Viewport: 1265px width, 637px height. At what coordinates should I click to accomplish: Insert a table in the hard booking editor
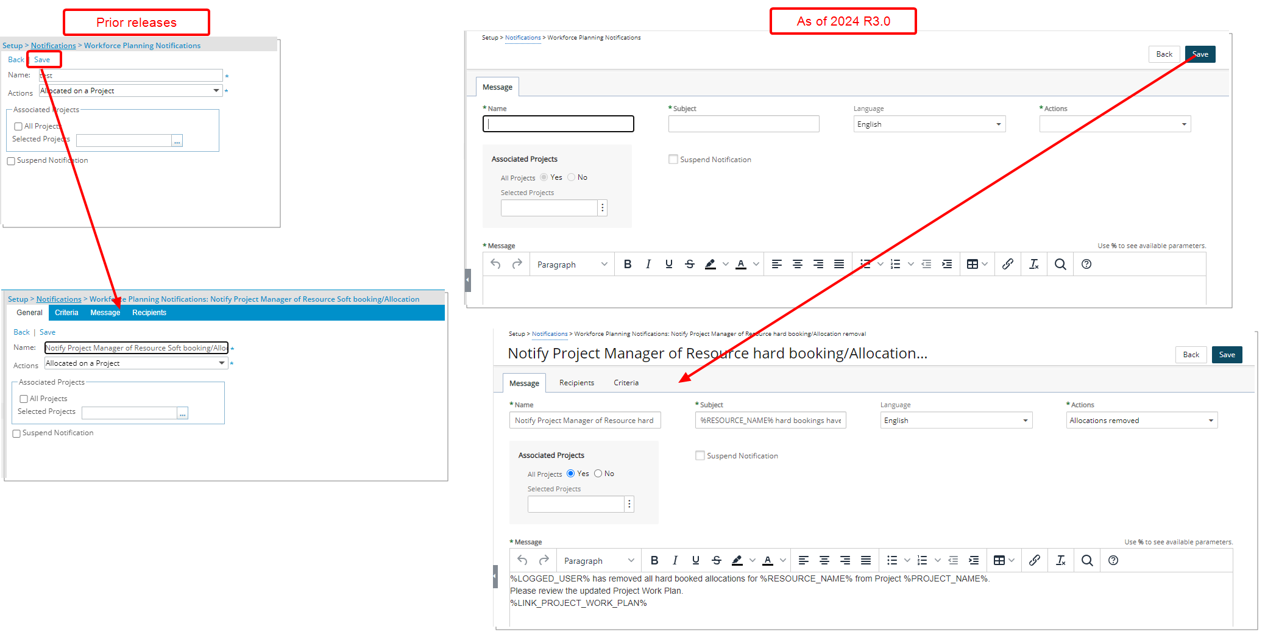point(999,560)
